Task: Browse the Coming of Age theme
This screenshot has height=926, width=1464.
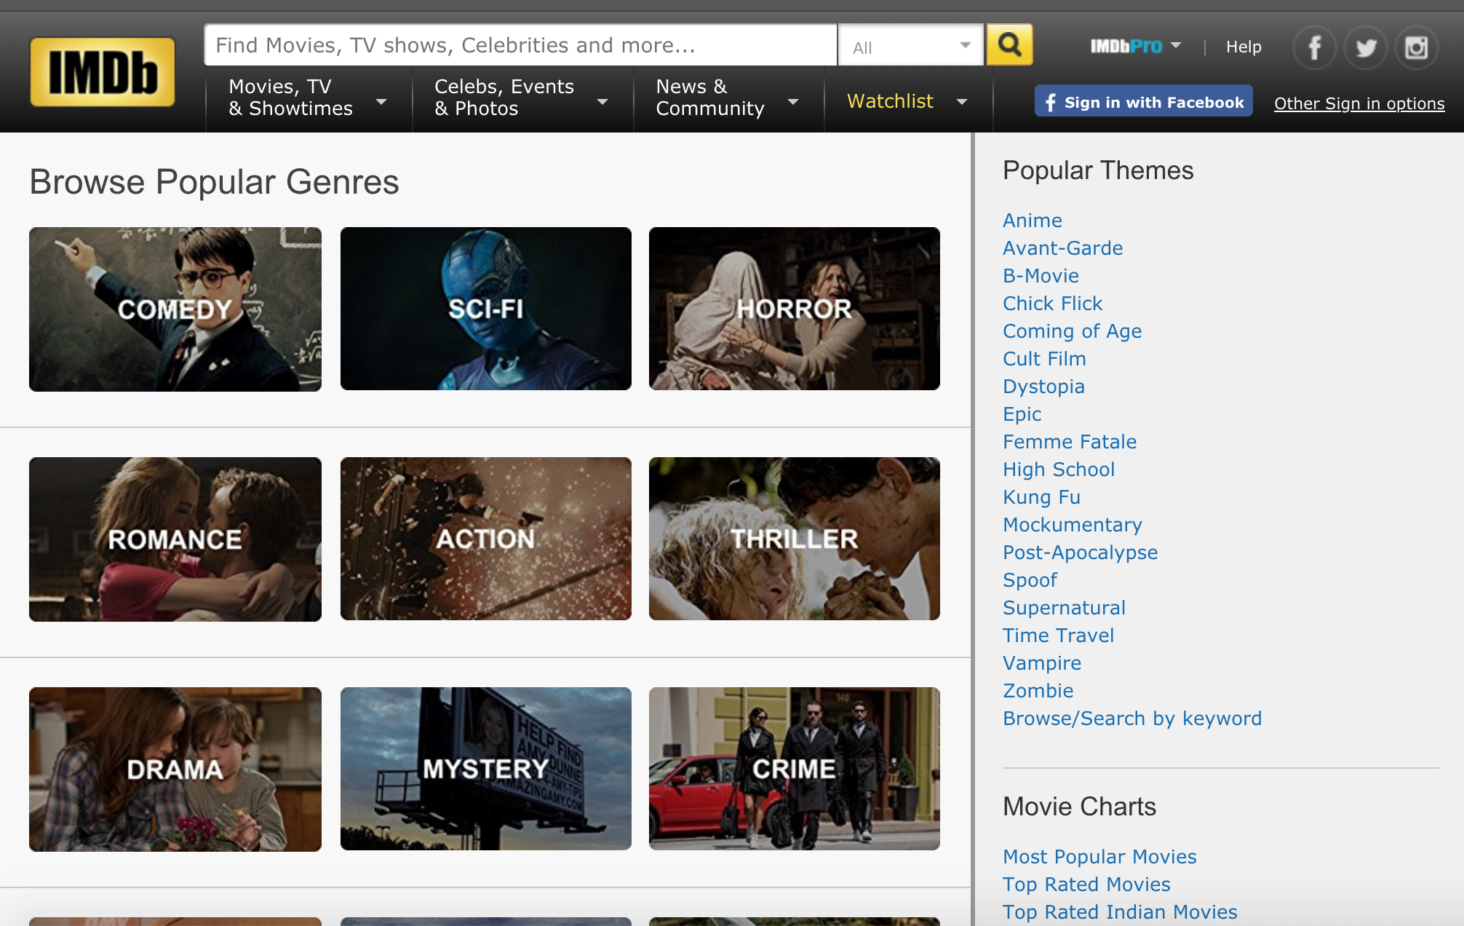Action: click(1073, 331)
